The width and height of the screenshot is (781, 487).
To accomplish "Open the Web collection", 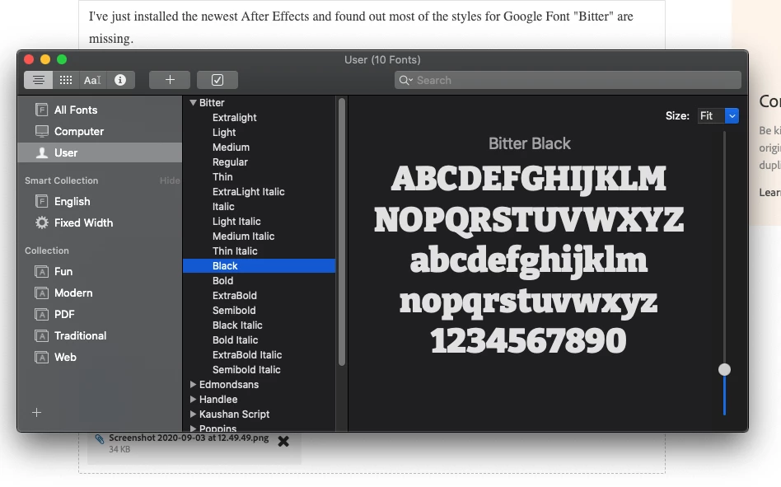I will [x=100, y=358].
